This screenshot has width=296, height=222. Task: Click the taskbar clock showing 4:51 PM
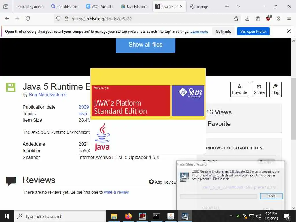coord(271,216)
